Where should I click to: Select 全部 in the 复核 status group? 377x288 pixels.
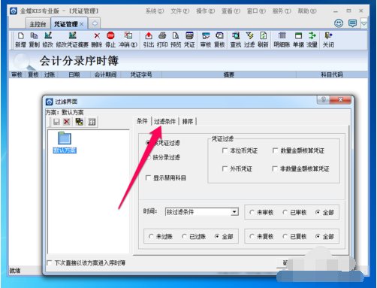318,236
